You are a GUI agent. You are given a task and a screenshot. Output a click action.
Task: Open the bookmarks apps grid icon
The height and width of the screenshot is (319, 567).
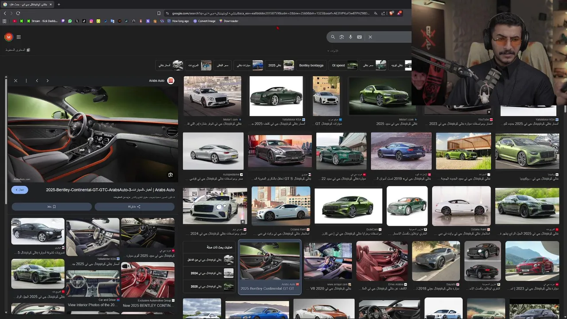4,21
